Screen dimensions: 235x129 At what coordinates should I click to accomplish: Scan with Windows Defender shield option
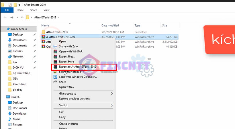[78, 77]
